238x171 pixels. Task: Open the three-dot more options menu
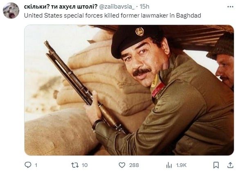click(x=230, y=7)
